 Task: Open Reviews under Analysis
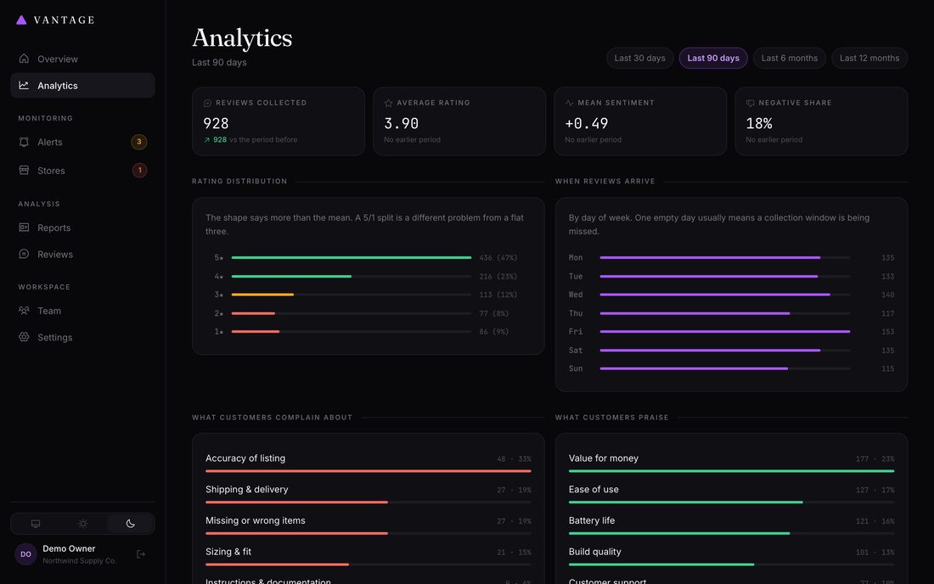pyautogui.click(x=83, y=254)
